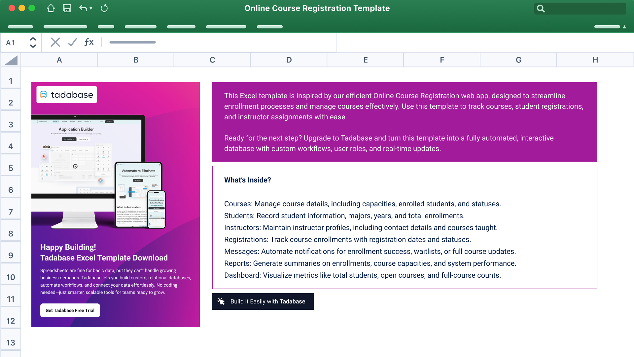Click the formula bar input area

(x=219, y=42)
